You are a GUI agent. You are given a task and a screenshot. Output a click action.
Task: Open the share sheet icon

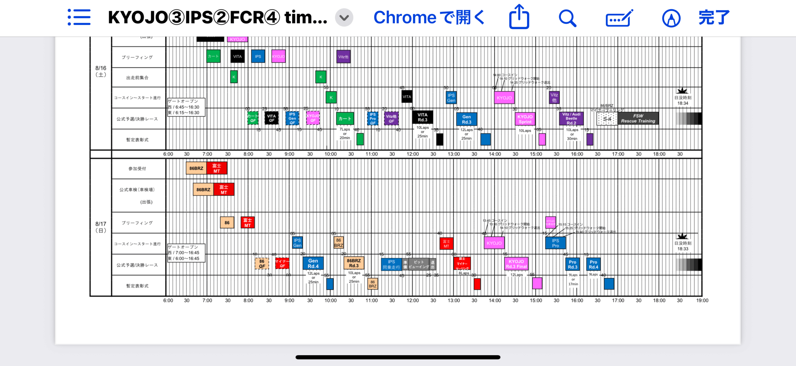point(519,17)
